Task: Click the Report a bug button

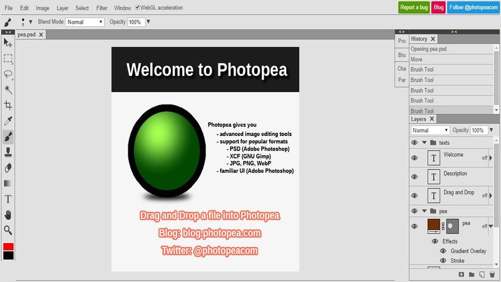Action: point(413,8)
